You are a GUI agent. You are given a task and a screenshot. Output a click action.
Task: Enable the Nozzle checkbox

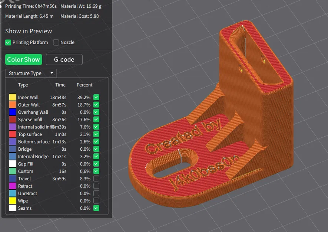(x=56, y=43)
